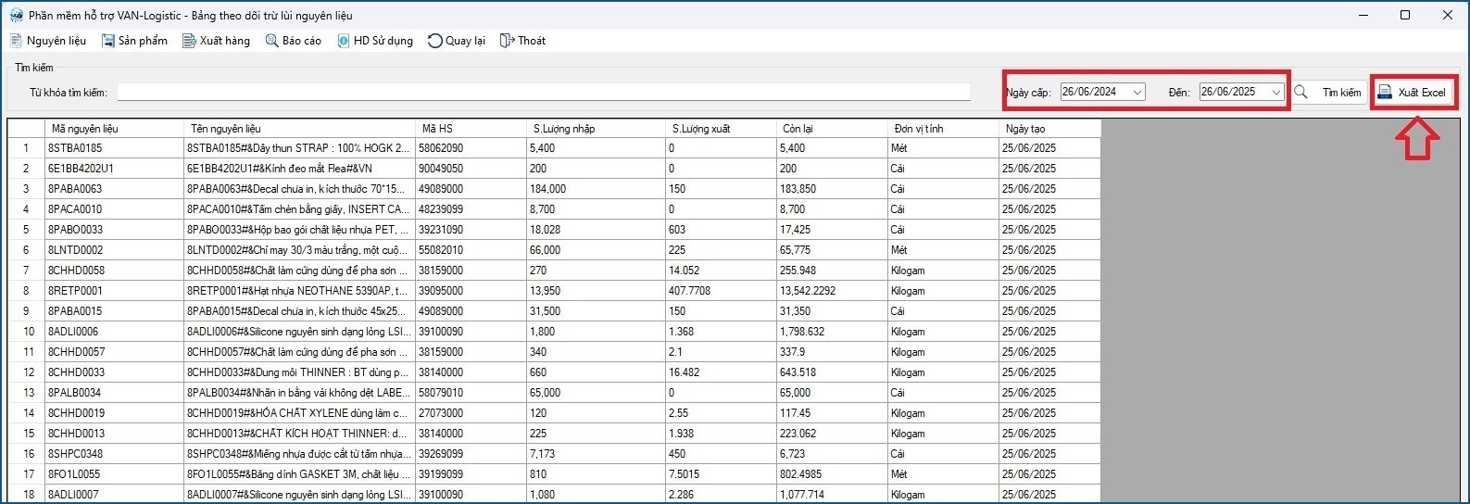
Task: Select the cell 8PABA0063 material code
Action: [115, 189]
